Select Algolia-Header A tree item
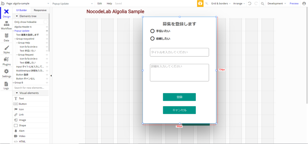Image resolution: width=308 pixels, height=144 pixels. 23,27
